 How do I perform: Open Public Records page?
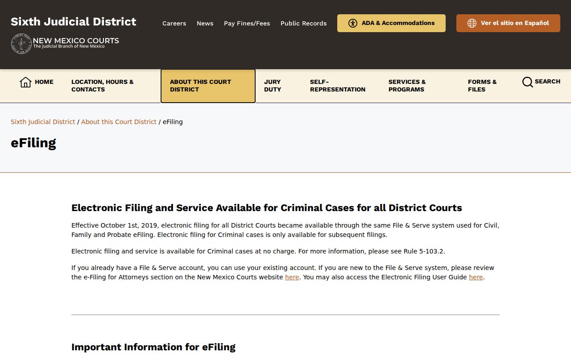point(303,23)
